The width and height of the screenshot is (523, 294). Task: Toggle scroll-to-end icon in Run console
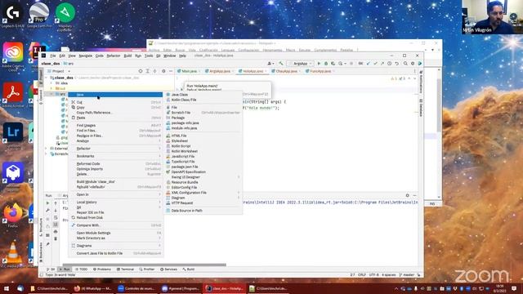[x=56, y=225]
